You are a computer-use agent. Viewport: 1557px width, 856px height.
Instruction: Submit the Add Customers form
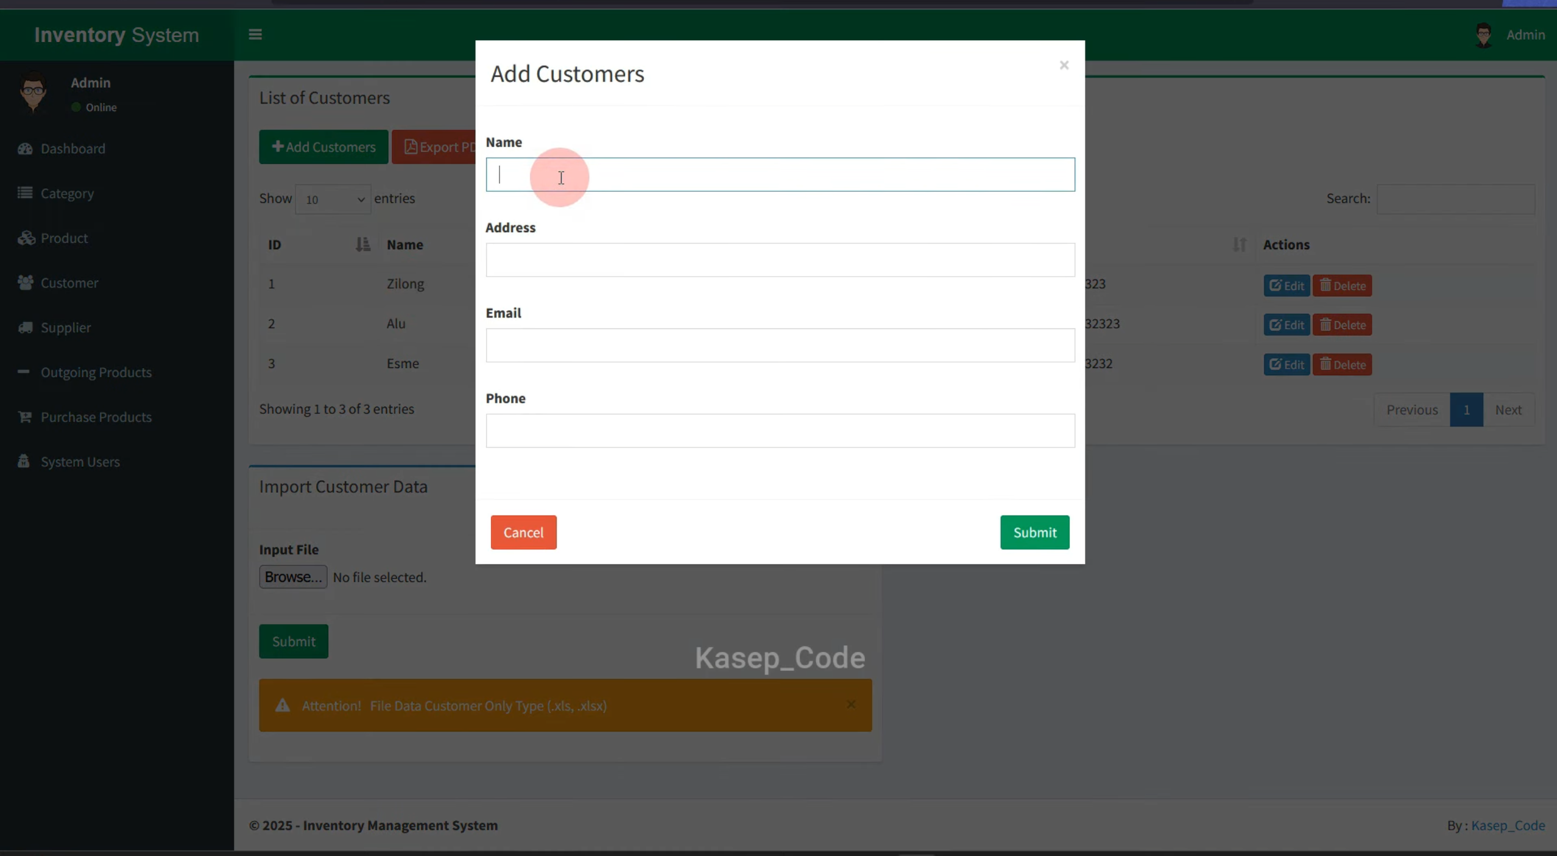(1034, 532)
